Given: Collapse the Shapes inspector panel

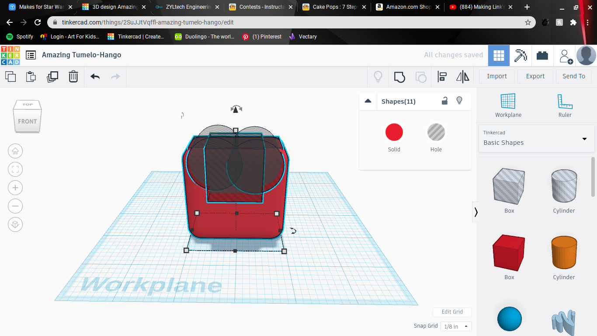Looking at the screenshot, I should tap(368, 101).
